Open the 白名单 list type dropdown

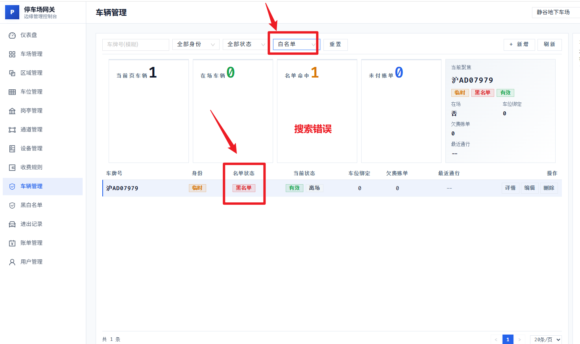(296, 44)
